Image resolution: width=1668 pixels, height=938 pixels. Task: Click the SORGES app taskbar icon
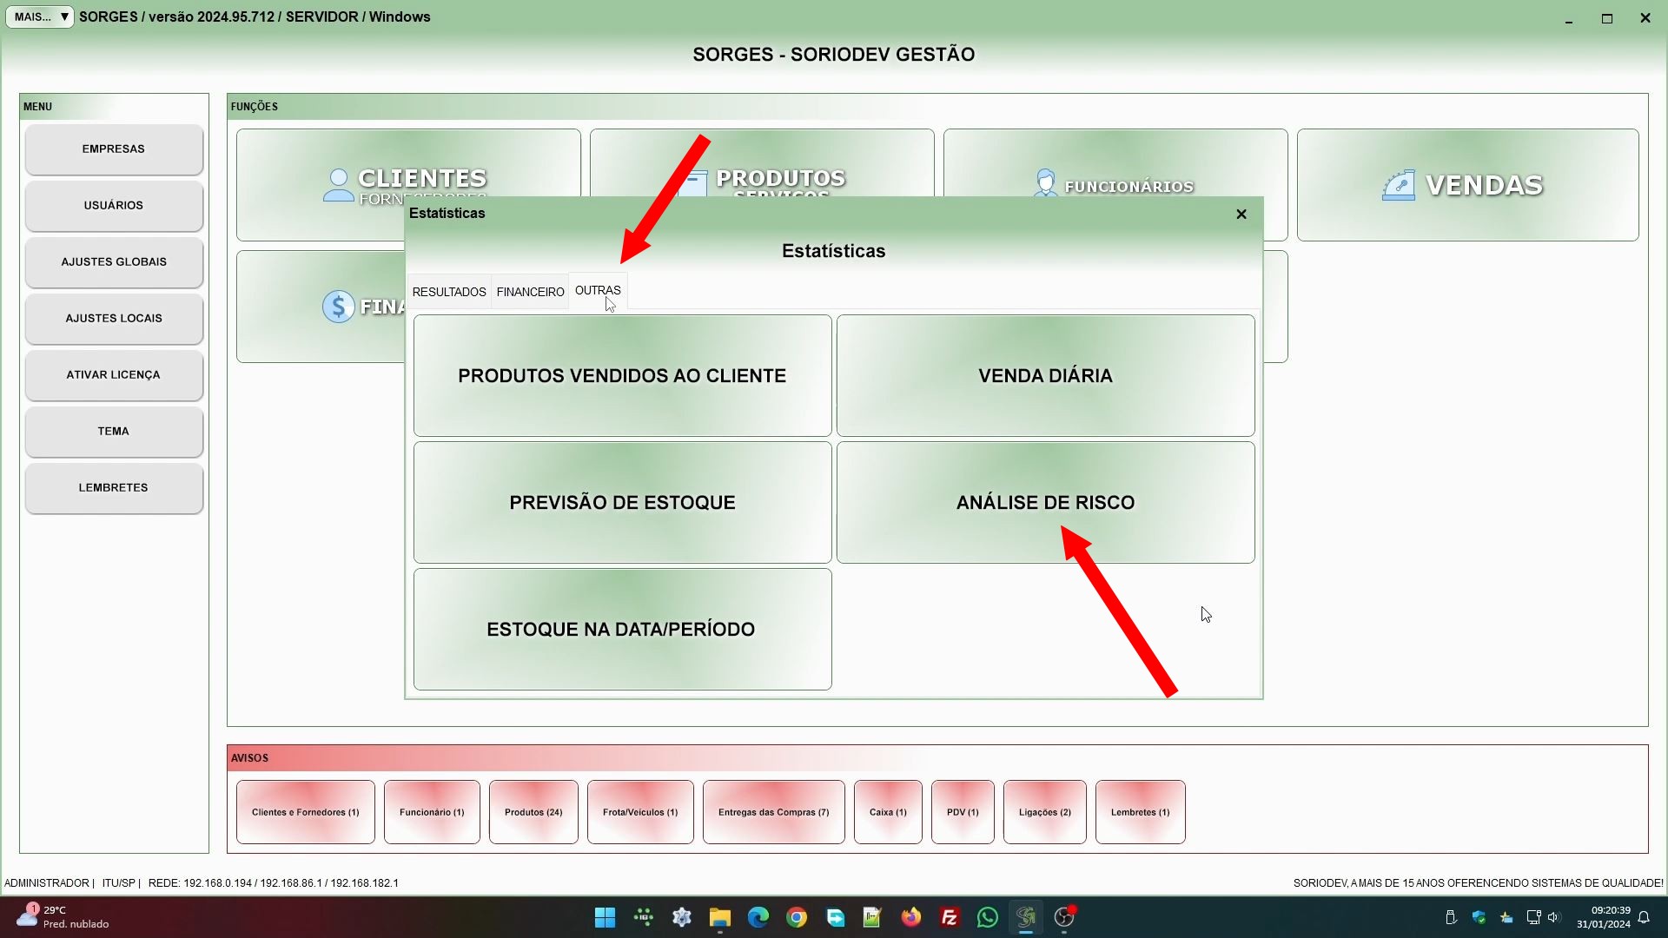[1025, 917]
